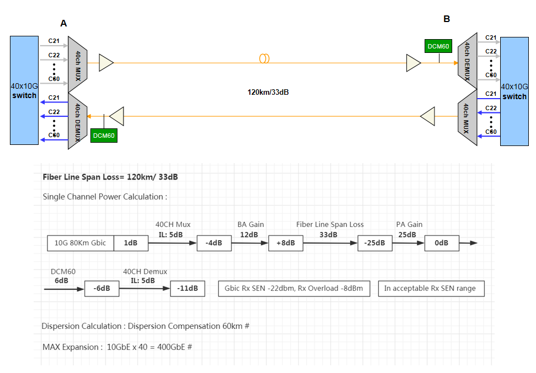Select the 40ch MUX shape at site A
Viewport: 536px width, 373px height.
pos(78,64)
